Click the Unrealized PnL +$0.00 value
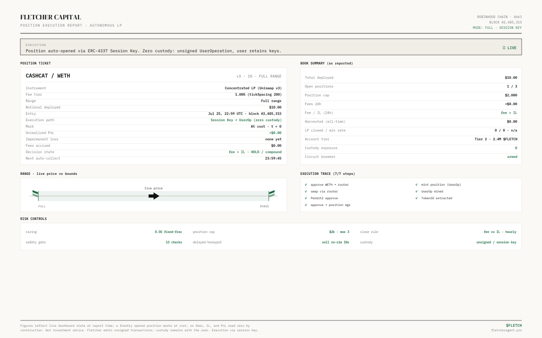 click(x=275, y=133)
